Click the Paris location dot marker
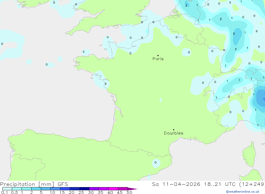The height and width of the screenshot is (194, 265). tap(158, 55)
